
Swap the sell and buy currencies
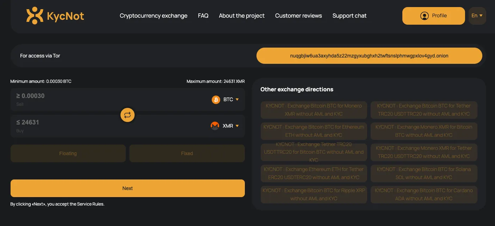pos(128,115)
